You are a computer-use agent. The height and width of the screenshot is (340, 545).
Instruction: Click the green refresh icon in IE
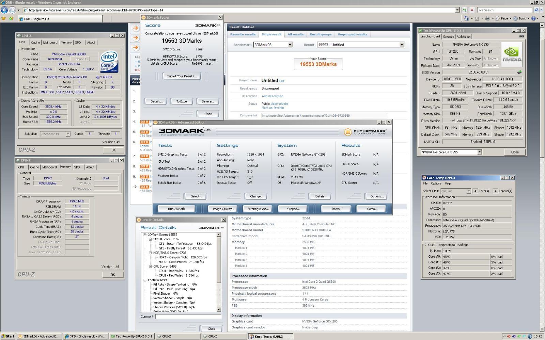[x=465, y=10]
